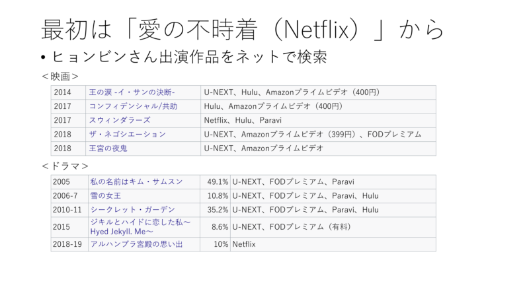This screenshot has height=297, width=529.
Task: Click the 35.2% rating cell
Action: click(x=218, y=210)
